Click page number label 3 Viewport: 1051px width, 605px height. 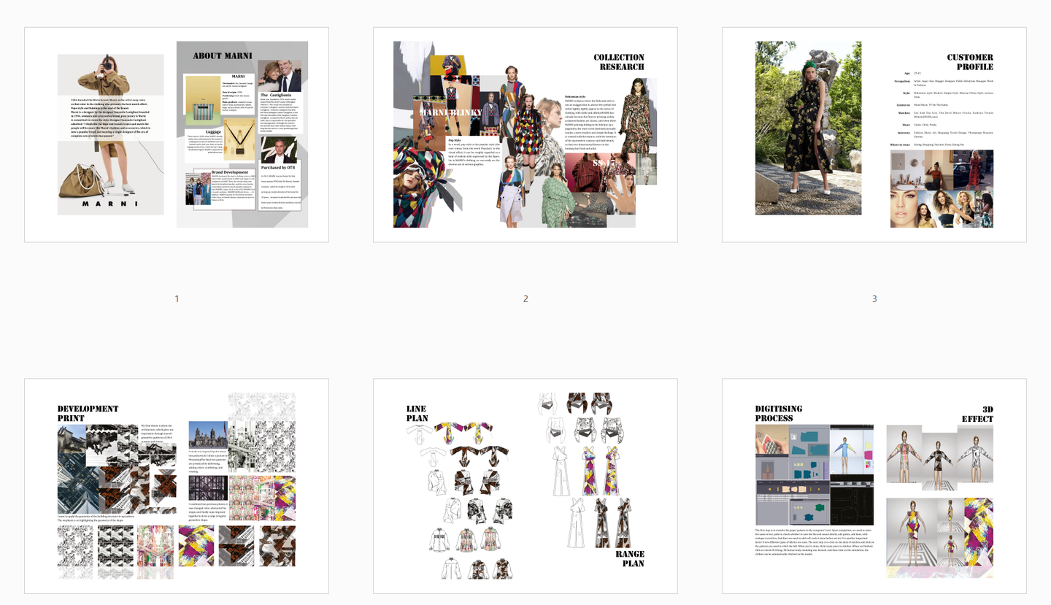point(874,299)
